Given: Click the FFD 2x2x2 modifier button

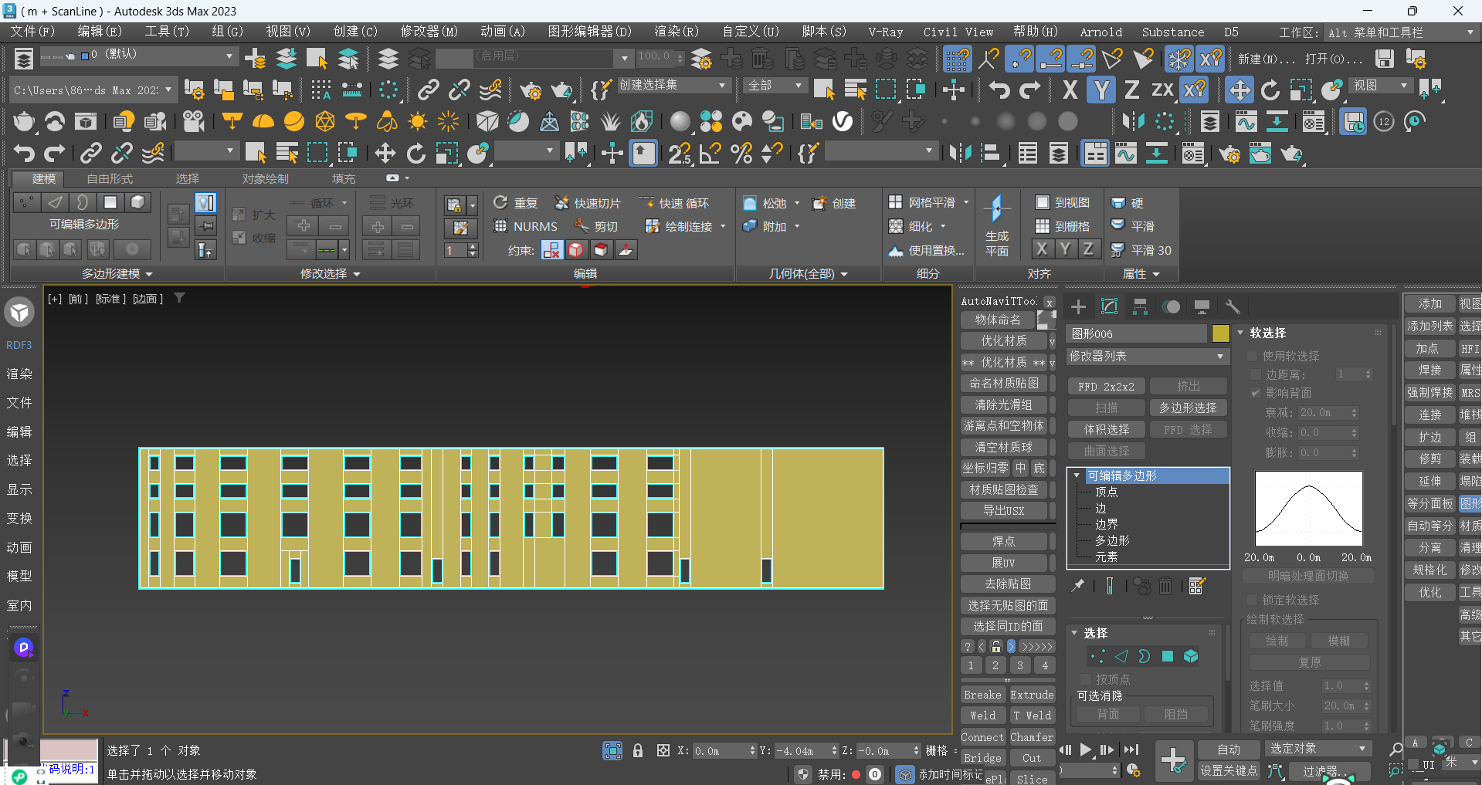Looking at the screenshot, I should (x=1107, y=386).
